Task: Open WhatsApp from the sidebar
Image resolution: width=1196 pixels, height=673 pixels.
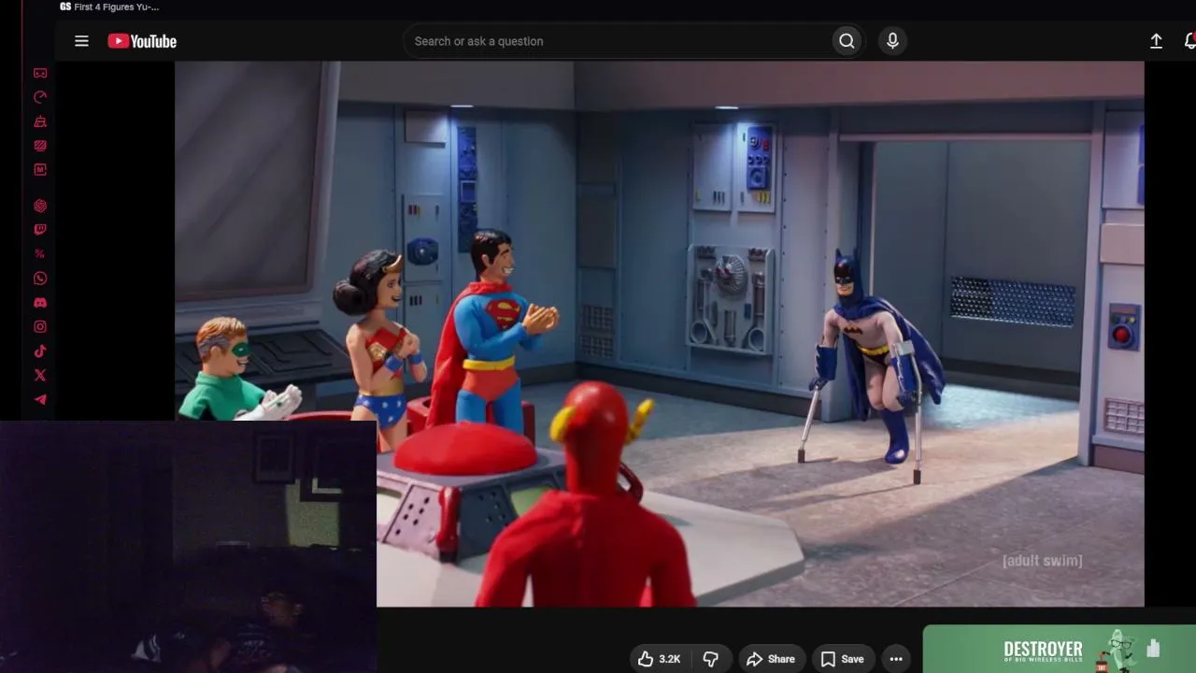Action: (x=40, y=279)
